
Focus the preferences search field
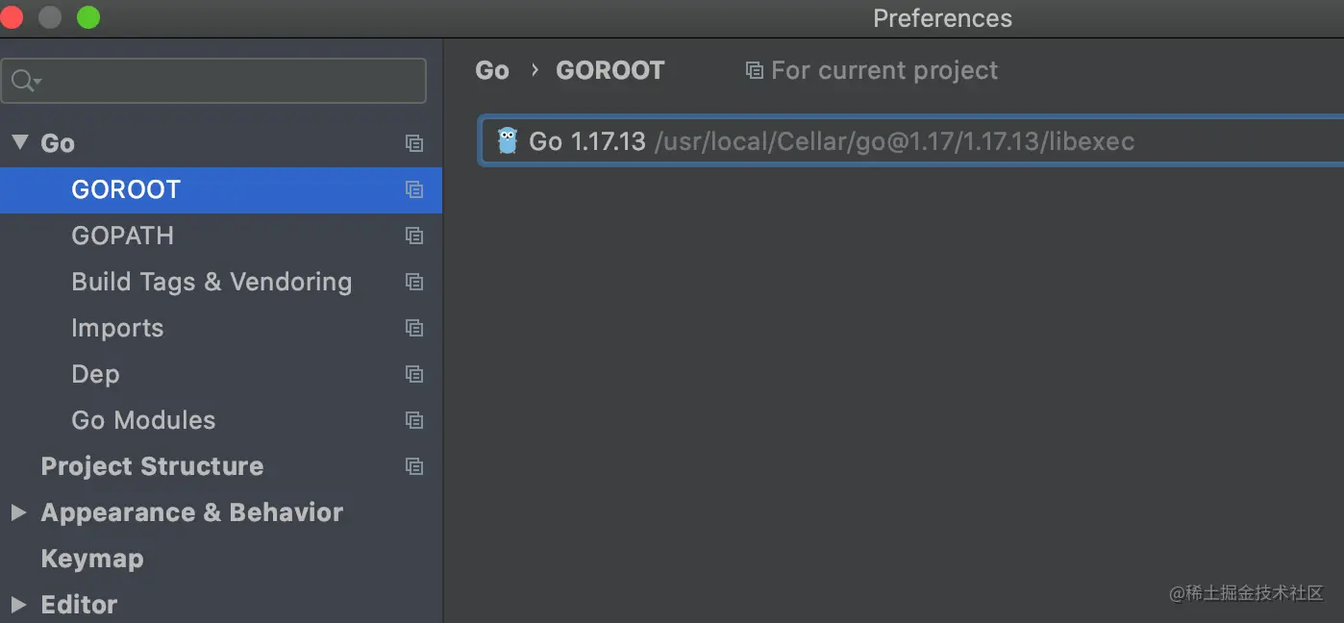[x=231, y=82]
